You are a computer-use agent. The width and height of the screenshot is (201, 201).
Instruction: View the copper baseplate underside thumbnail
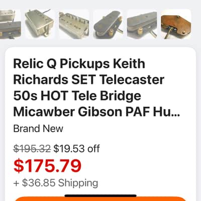(176, 24)
